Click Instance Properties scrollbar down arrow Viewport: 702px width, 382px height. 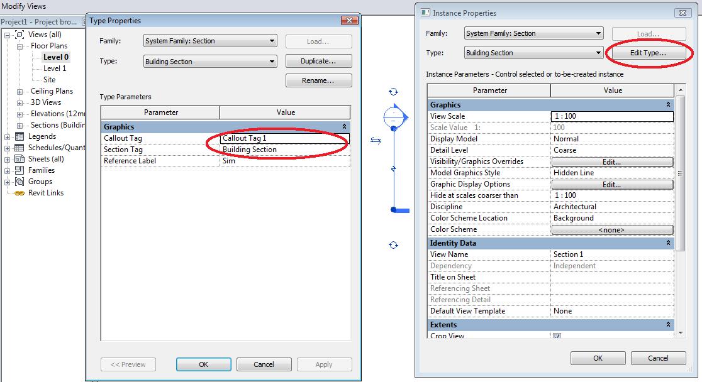click(681, 333)
